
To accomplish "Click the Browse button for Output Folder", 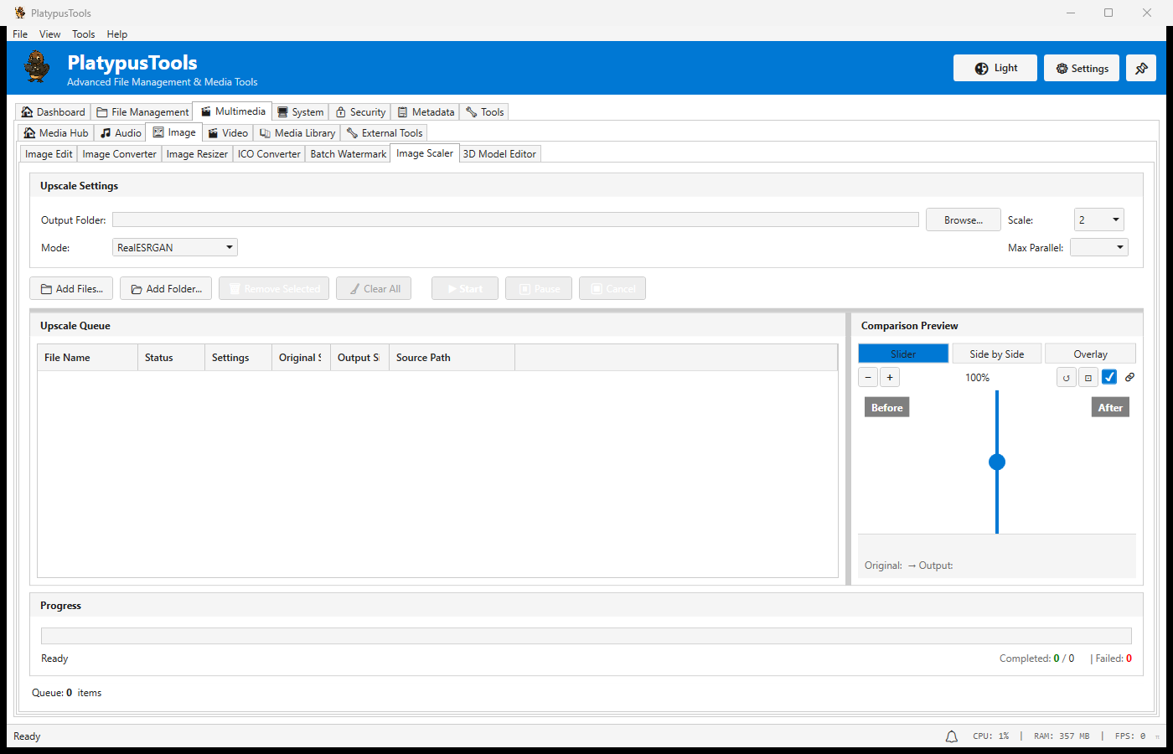I will coord(963,219).
